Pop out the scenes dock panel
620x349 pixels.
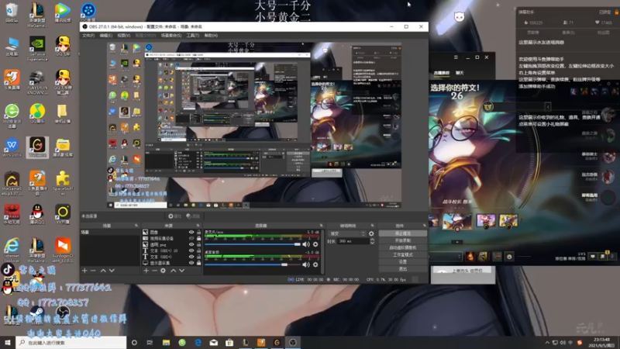136,226
